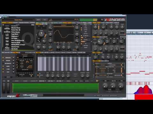153x114 pixels.
Task: Open the dropdown arrow of the last FX slot
Action: (x=13, y=72)
